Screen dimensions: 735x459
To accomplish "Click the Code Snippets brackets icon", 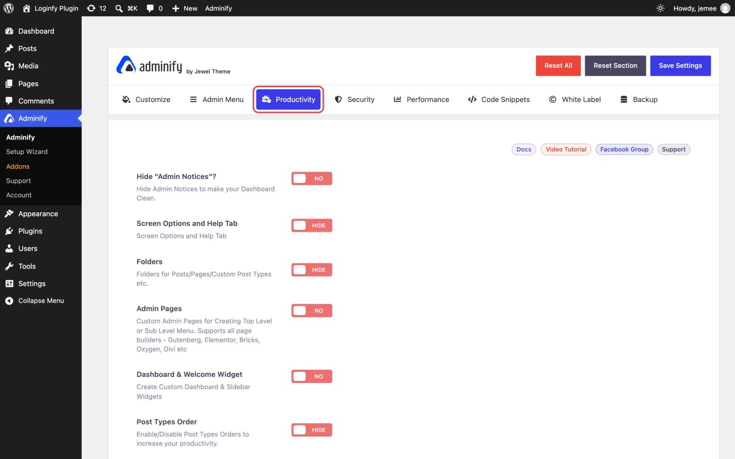I will [472, 100].
